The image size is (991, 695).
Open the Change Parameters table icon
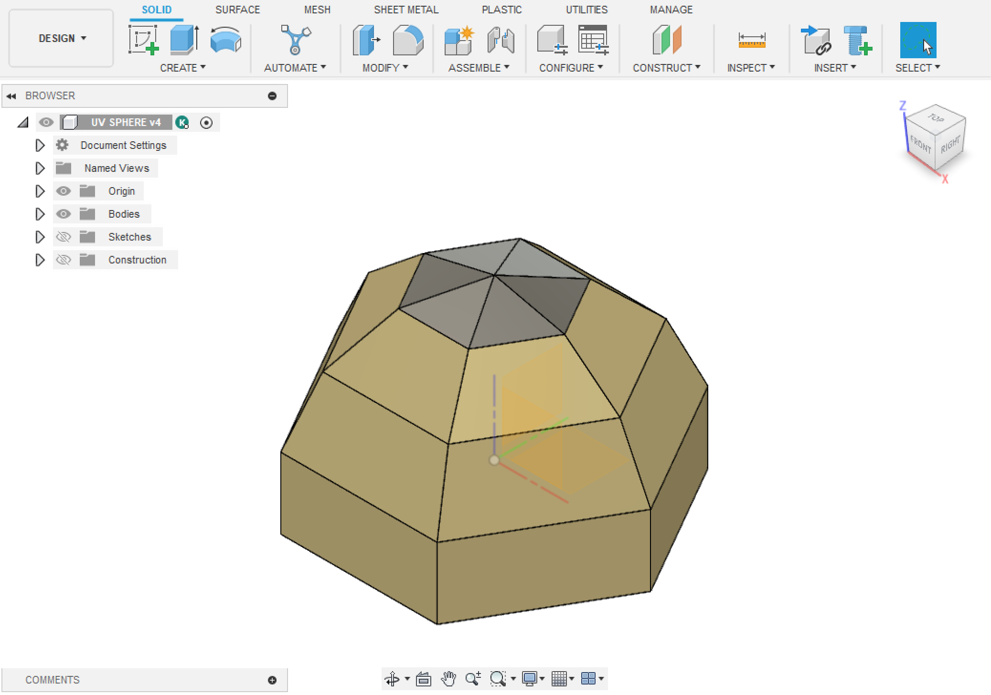pos(593,40)
